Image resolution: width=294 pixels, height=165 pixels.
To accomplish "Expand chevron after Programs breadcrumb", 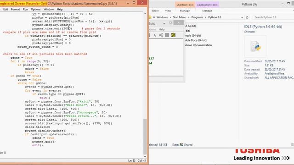I will 205,17.
